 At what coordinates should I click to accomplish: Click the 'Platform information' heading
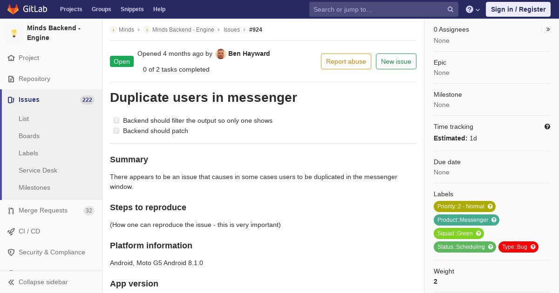[151, 246]
